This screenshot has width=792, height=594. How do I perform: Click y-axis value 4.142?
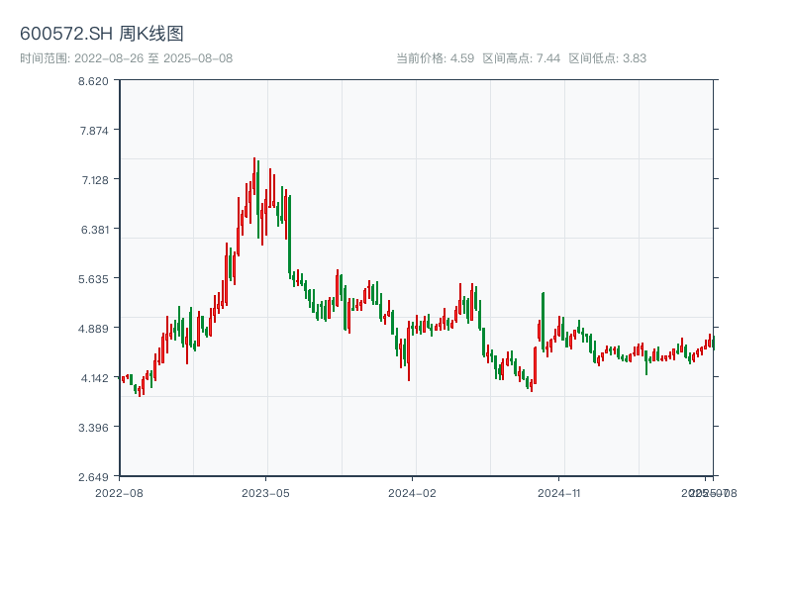pyautogui.click(x=95, y=378)
